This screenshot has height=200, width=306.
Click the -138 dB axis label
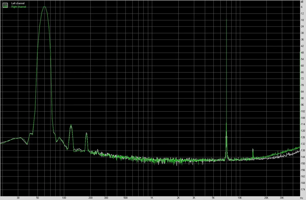(302, 150)
